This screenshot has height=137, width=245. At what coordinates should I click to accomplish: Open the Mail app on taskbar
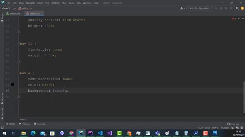[x=43, y=133]
